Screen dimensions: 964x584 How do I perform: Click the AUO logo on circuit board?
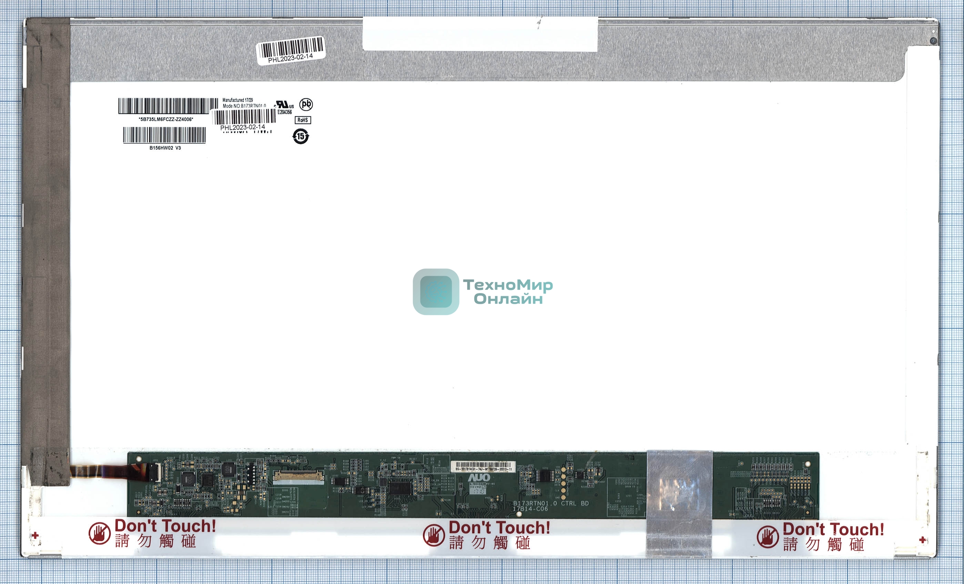pos(479,477)
